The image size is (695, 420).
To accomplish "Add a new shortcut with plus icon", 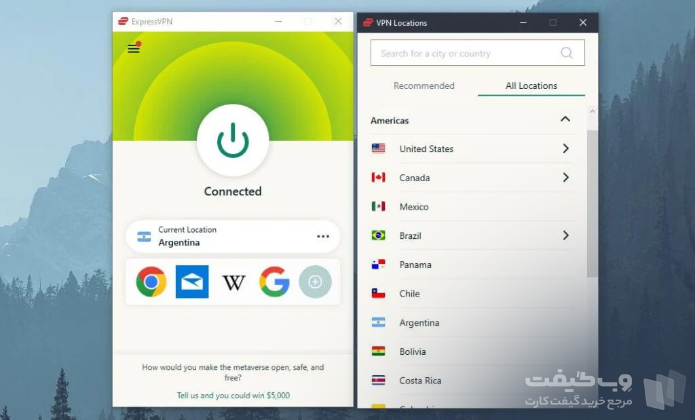I will pos(315,282).
